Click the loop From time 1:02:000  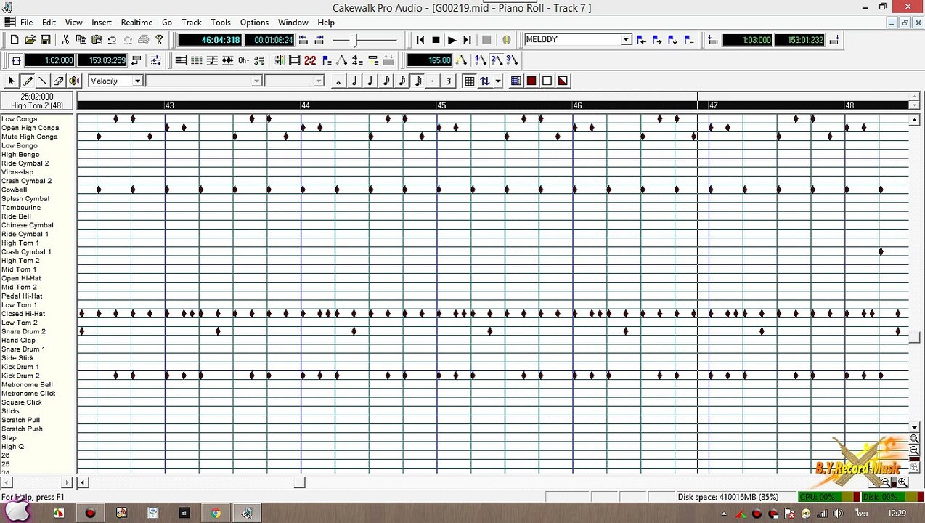51,60
